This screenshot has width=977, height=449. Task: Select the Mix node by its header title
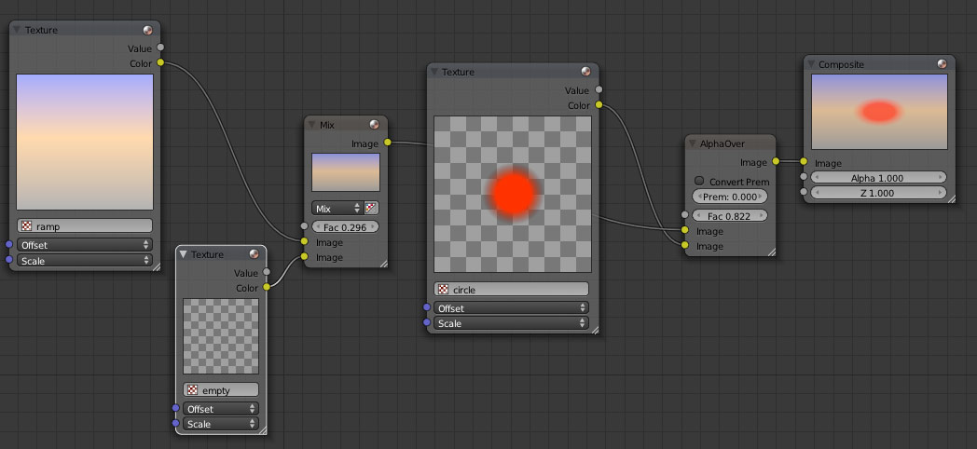click(x=327, y=125)
